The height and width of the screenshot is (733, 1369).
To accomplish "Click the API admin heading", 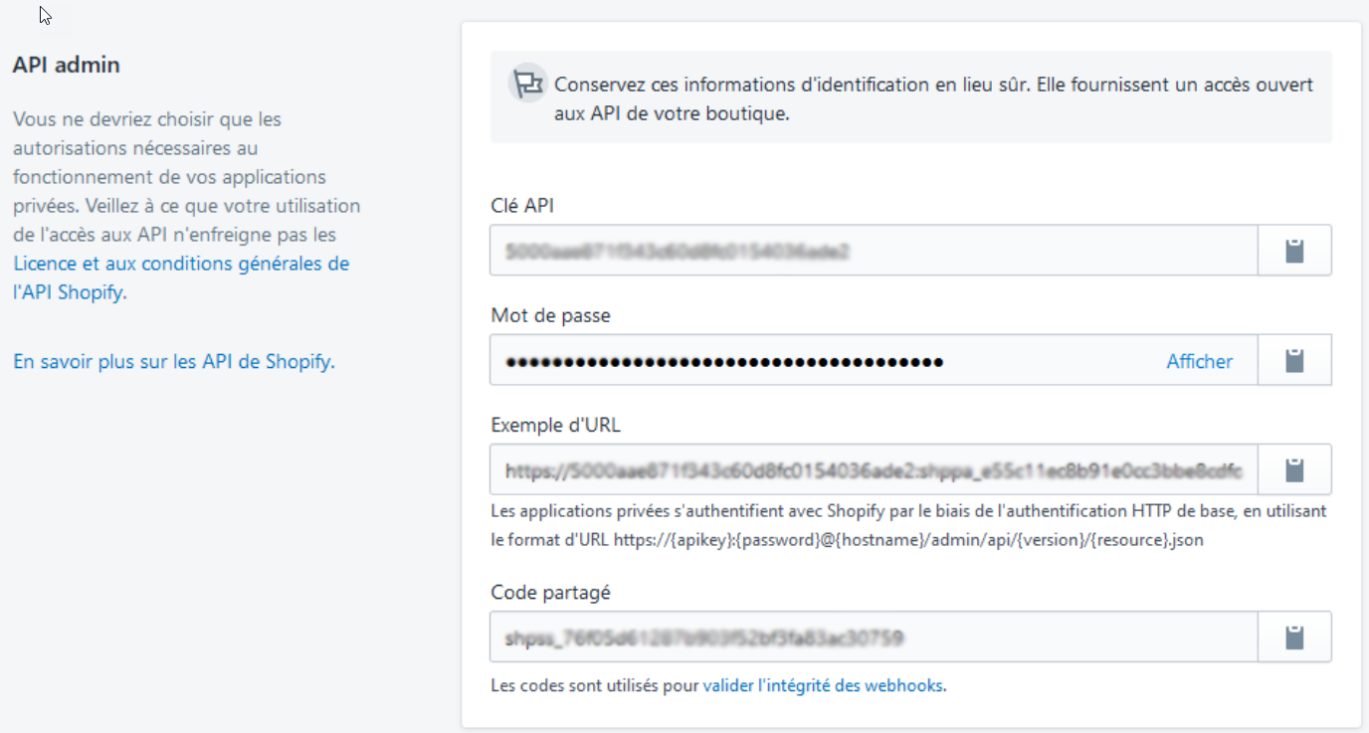I will pos(67,66).
